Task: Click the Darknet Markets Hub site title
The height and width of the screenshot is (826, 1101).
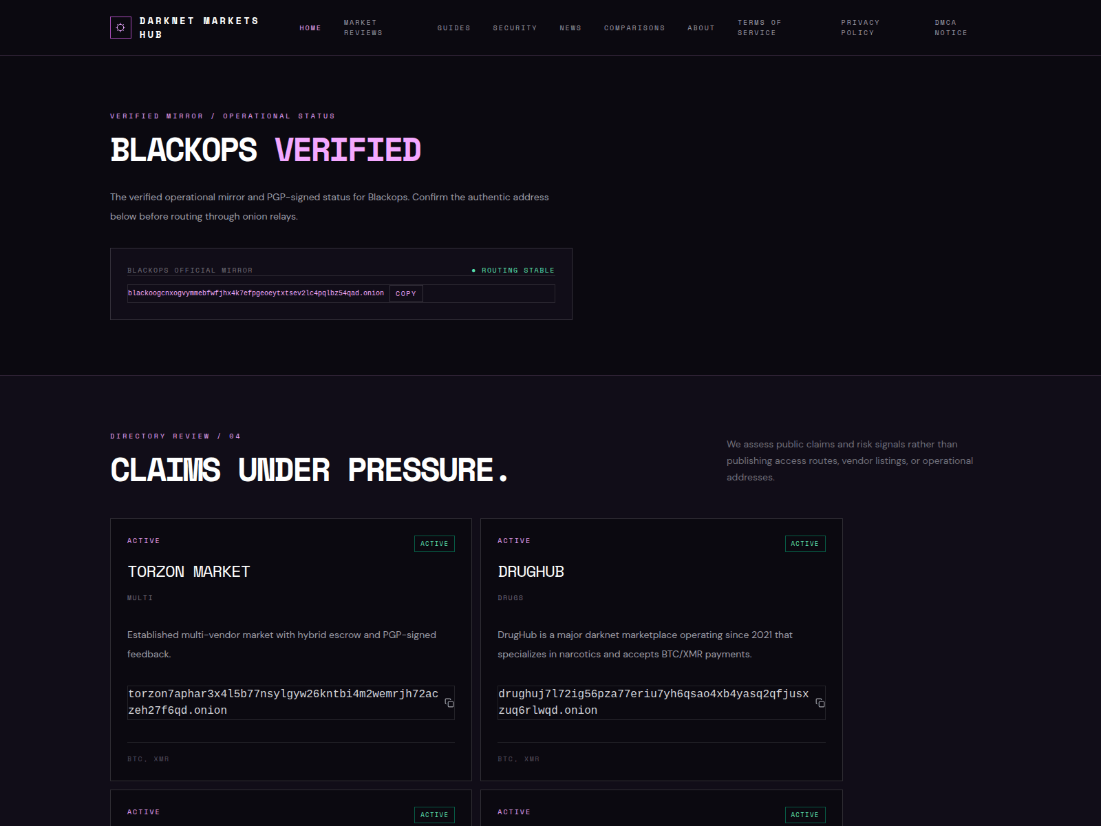Action: tap(199, 28)
